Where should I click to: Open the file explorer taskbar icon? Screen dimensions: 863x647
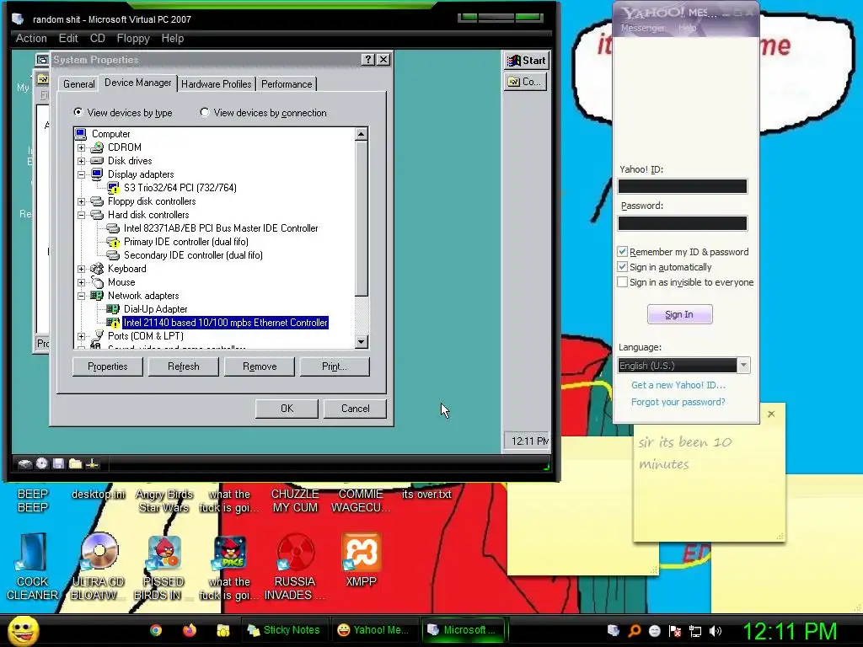tap(222, 630)
